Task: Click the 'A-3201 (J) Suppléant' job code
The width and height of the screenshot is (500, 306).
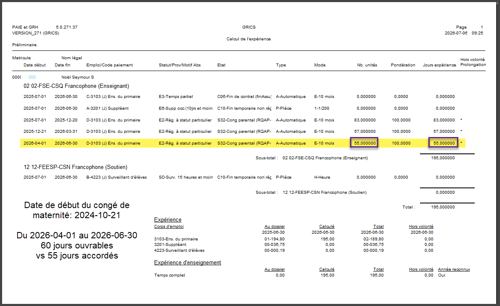Action: (x=107, y=108)
